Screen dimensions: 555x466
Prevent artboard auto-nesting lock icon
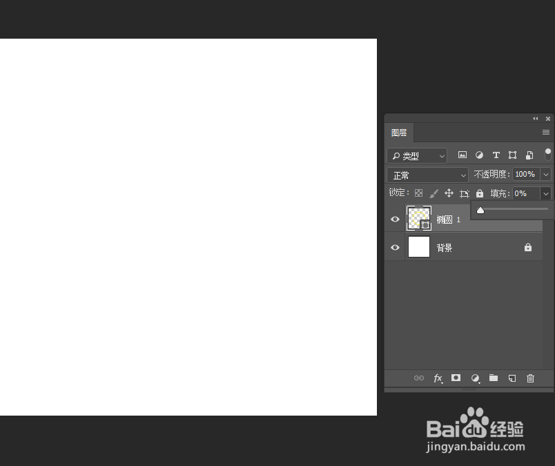point(465,193)
